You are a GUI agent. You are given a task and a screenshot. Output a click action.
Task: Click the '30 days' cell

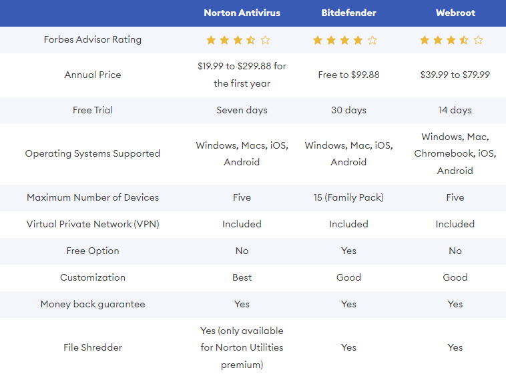pyautogui.click(x=348, y=110)
